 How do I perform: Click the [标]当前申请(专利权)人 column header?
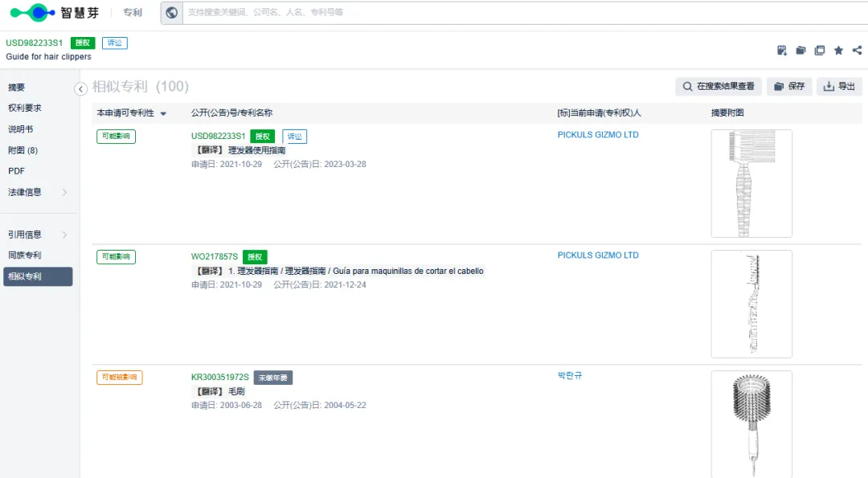tap(599, 112)
